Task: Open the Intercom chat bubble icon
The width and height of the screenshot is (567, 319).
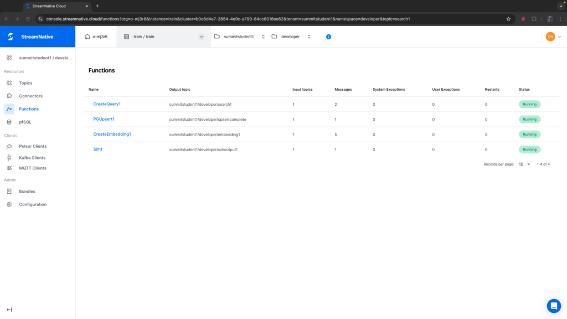Action: coord(553,306)
